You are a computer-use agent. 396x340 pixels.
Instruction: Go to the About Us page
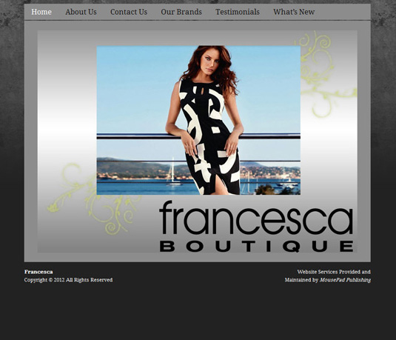(x=81, y=12)
